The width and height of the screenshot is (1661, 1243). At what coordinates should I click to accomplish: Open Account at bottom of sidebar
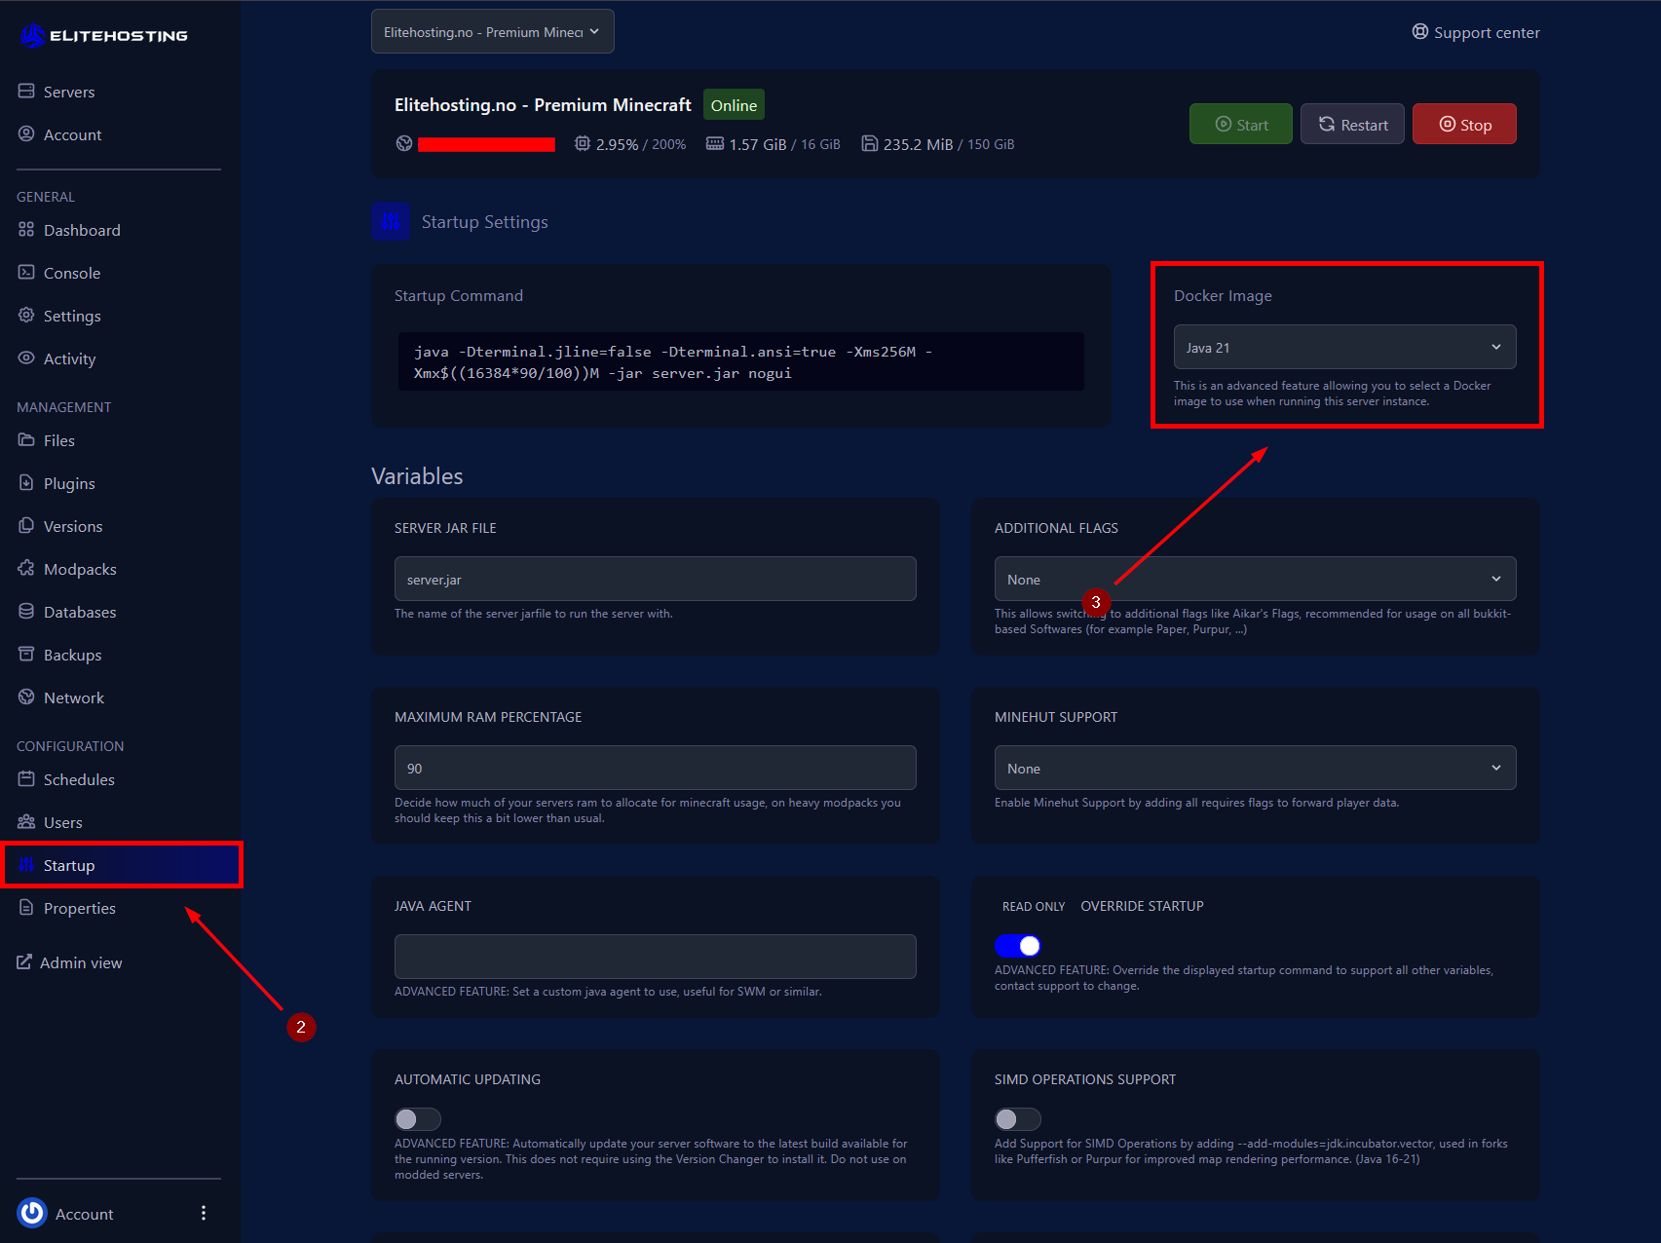point(85,1214)
